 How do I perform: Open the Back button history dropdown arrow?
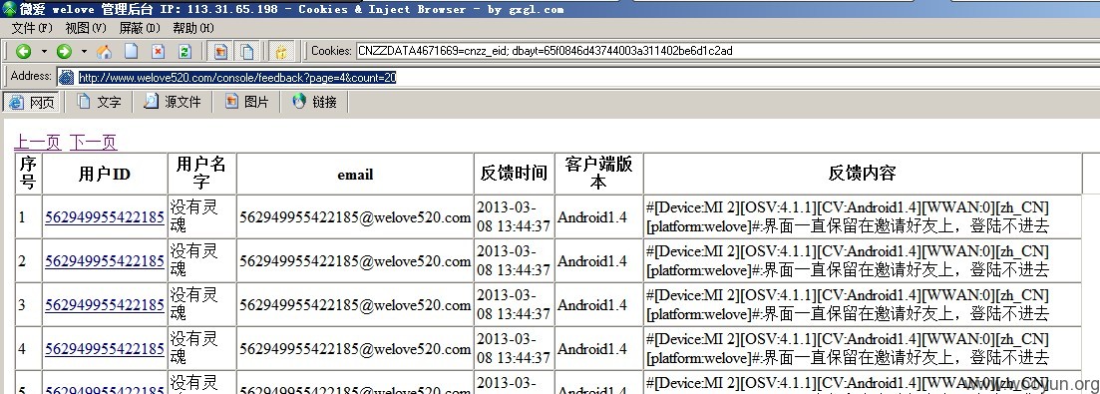[44, 51]
